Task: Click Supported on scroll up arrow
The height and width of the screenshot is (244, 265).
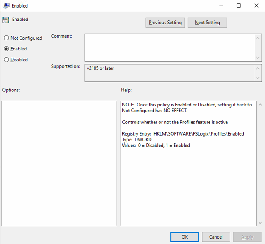Action: point(258,68)
